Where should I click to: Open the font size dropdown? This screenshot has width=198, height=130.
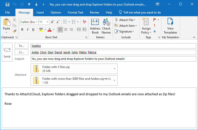(x=48, y=22)
